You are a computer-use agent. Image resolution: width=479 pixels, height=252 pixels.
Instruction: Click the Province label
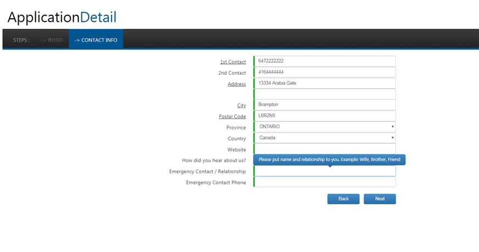(x=236, y=128)
